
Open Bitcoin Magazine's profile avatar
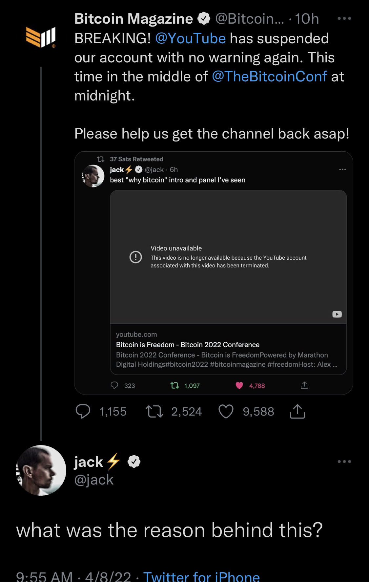click(41, 37)
